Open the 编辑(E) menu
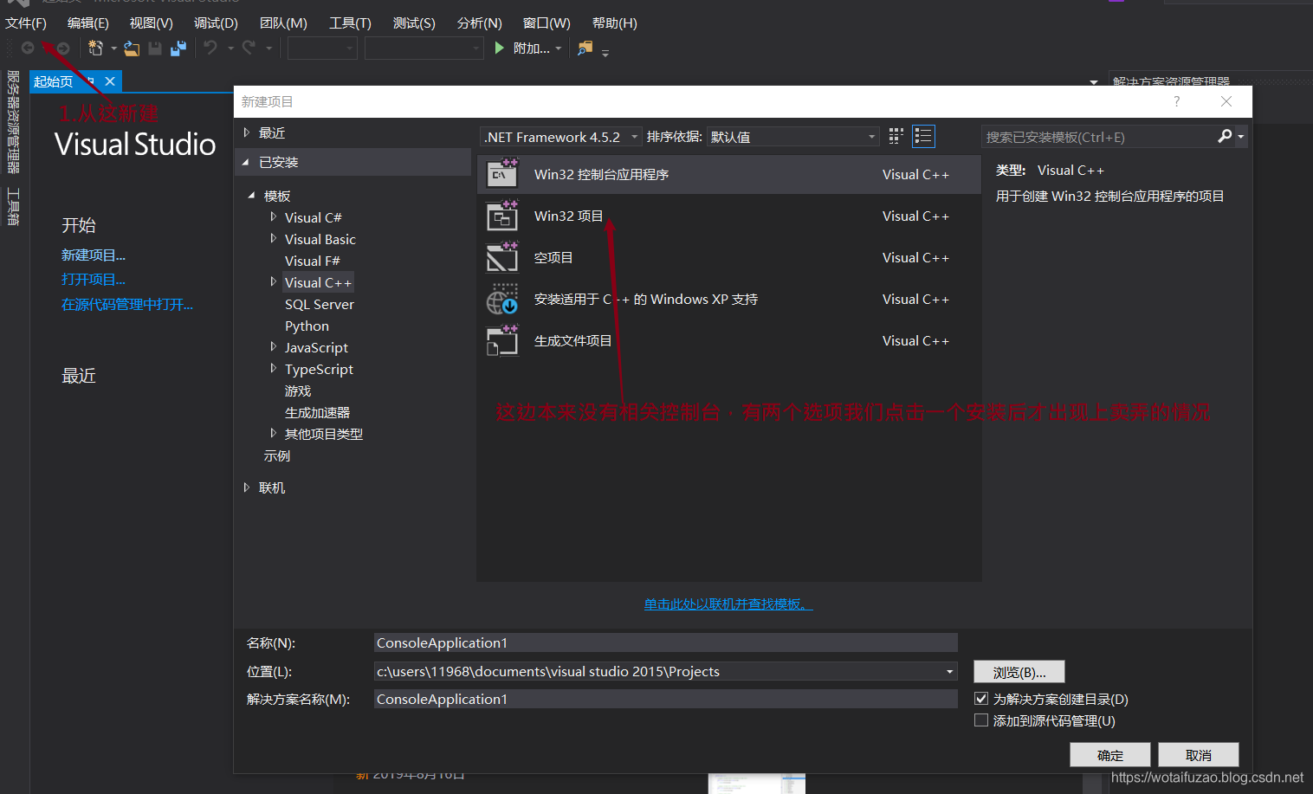The height and width of the screenshot is (794, 1313). coord(88,23)
